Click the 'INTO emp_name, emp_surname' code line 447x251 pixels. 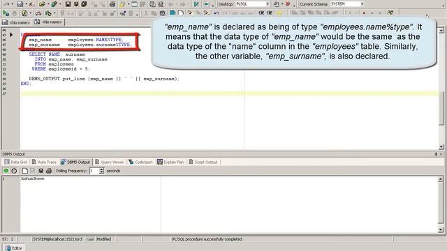tap(71, 59)
